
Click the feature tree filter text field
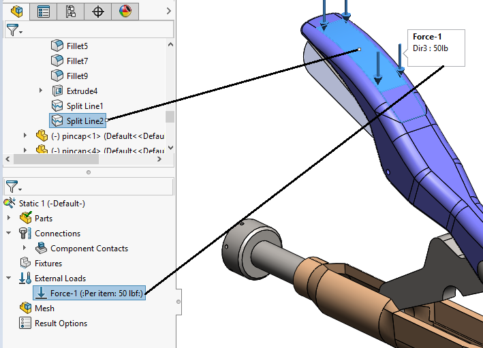click(x=99, y=29)
